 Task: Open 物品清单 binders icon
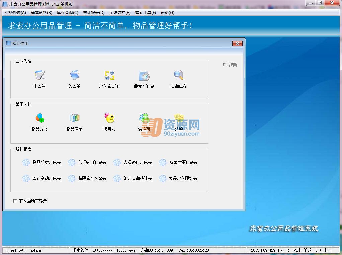coord(75,118)
